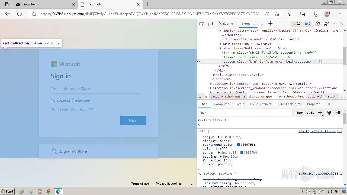Show browser Downloads panel
Image resolution: width=347 pixels, height=195 pixels.
(x=315, y=14)
